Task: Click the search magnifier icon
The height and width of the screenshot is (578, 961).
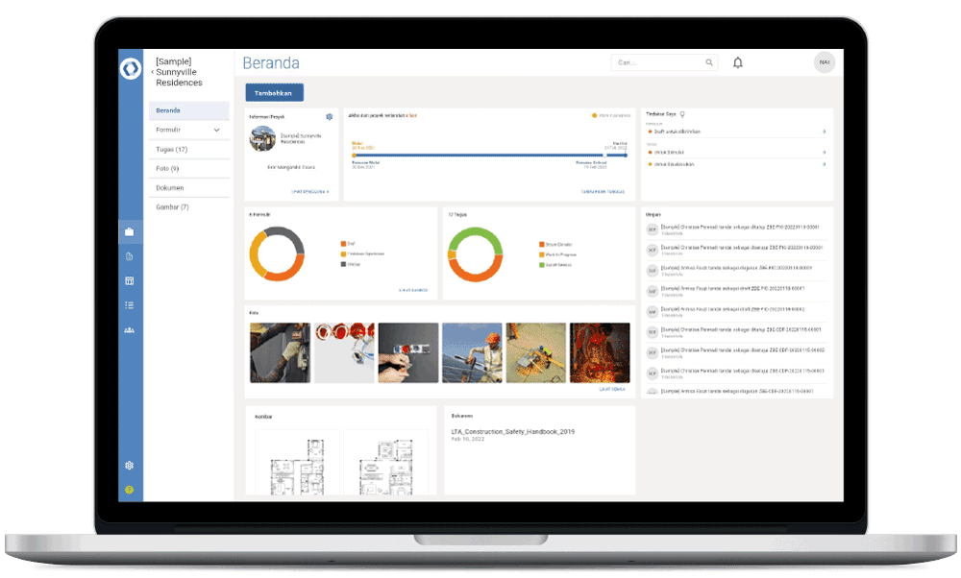Action: tap(709, 61)
